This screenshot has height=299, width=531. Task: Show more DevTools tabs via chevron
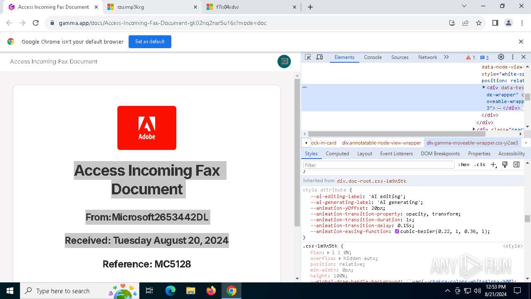(x=446, y=57)
